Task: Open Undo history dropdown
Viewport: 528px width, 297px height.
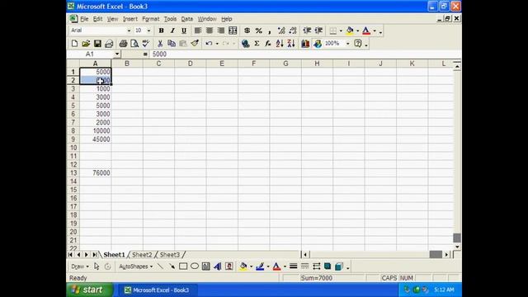Action: pyautogui.click(x=217, y=44)
